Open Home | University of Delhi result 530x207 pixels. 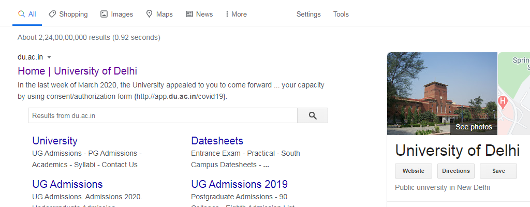78,71
